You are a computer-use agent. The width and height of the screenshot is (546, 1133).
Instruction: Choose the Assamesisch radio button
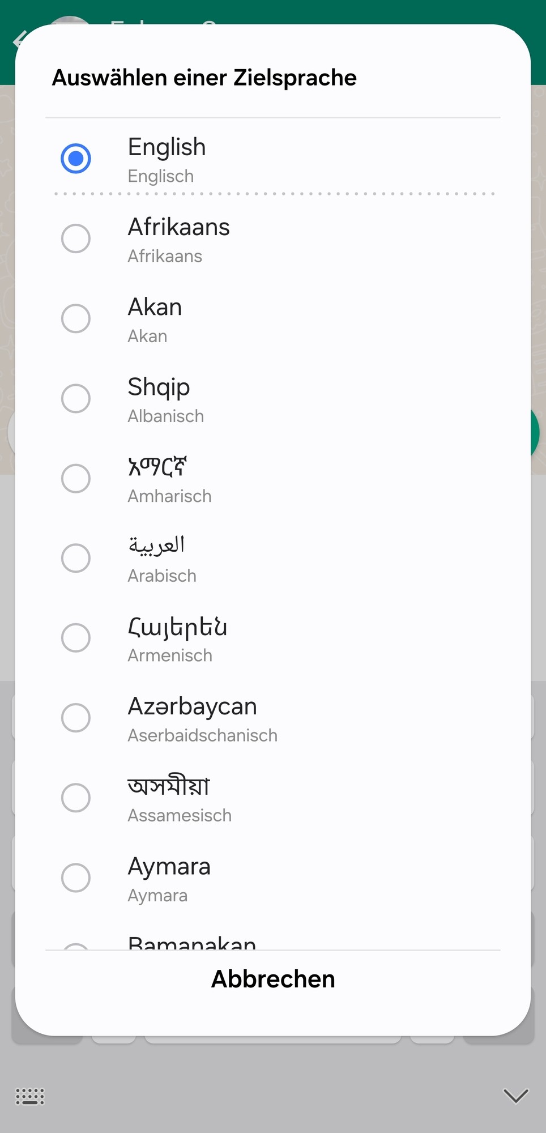(76, 798)
